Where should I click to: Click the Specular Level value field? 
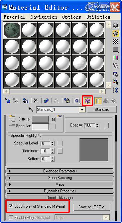46,143
